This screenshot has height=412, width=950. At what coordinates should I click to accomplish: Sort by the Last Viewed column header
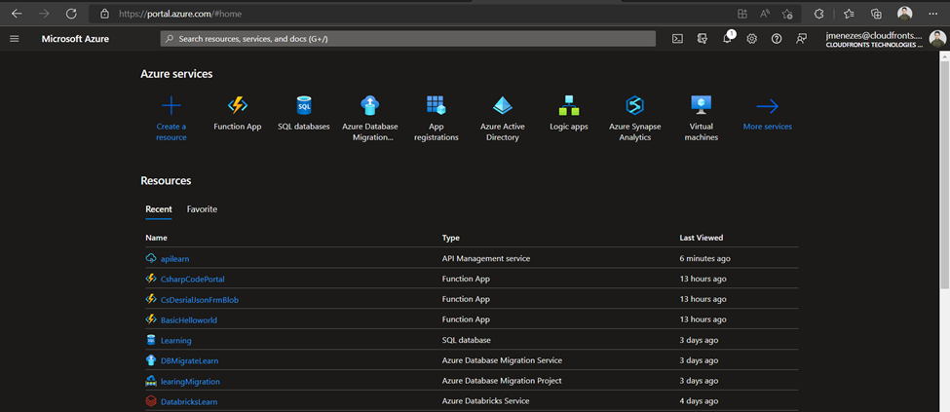coord(701,238)
